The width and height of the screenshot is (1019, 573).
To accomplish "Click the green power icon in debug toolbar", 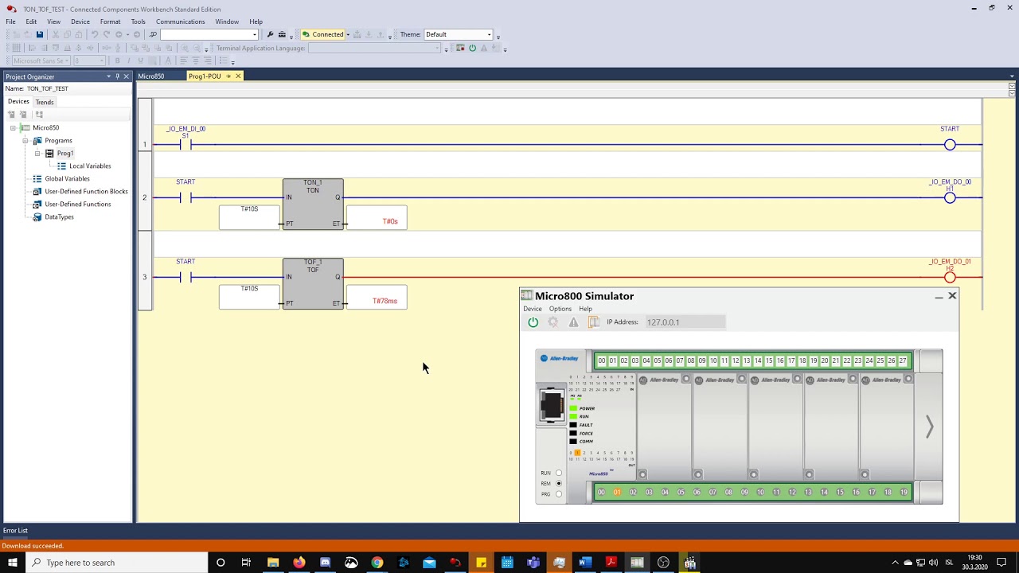I will (x=472, y=48).
